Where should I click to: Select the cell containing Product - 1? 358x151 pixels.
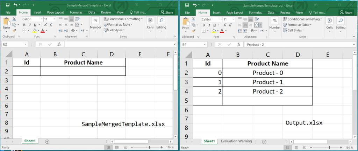point(267,82)
